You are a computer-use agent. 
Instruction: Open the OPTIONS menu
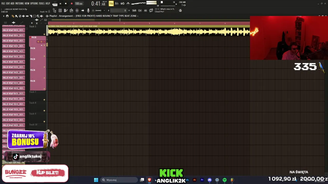point(34,3)
